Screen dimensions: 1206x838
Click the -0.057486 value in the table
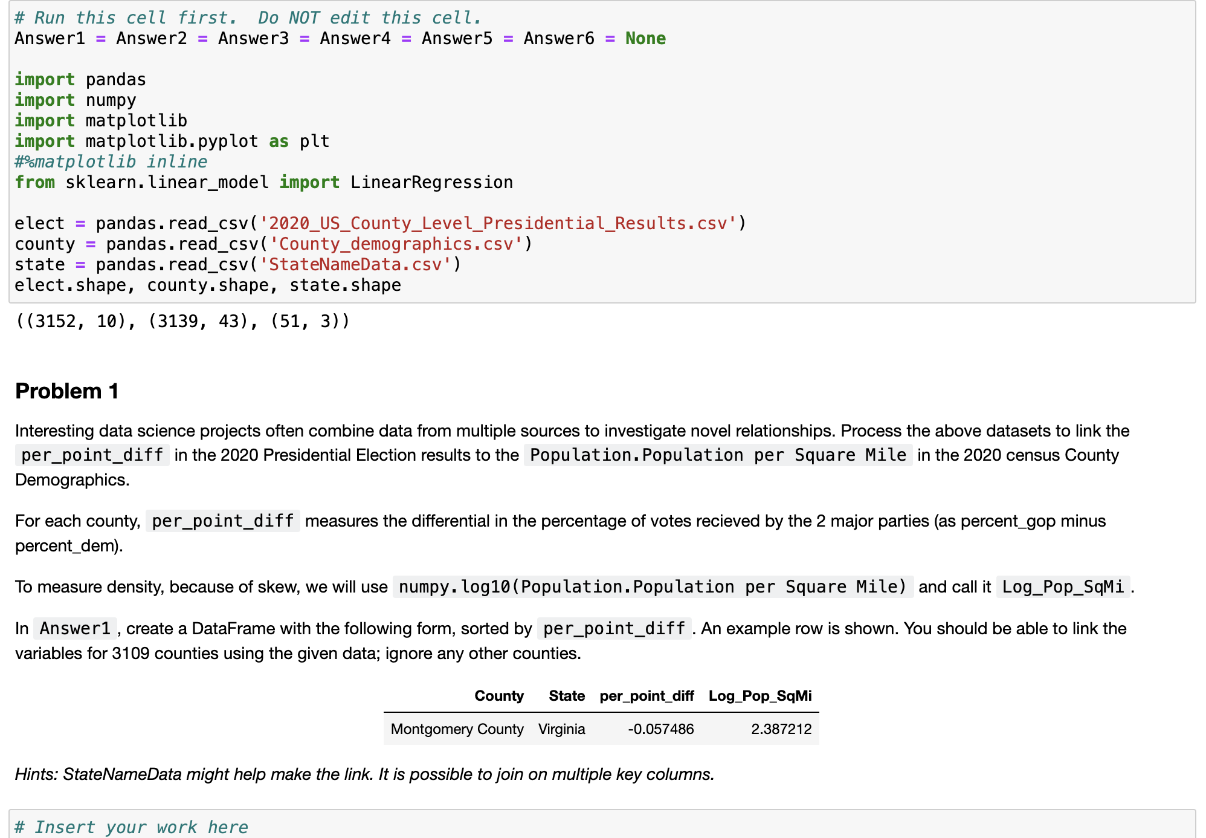pyautogui.click(x=660, y=729)
